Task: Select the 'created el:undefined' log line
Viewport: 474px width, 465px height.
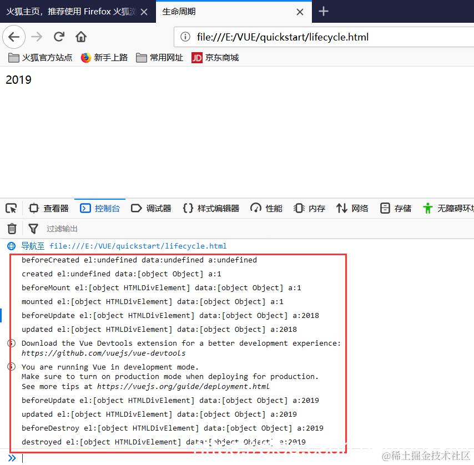Action: (121, 274)
